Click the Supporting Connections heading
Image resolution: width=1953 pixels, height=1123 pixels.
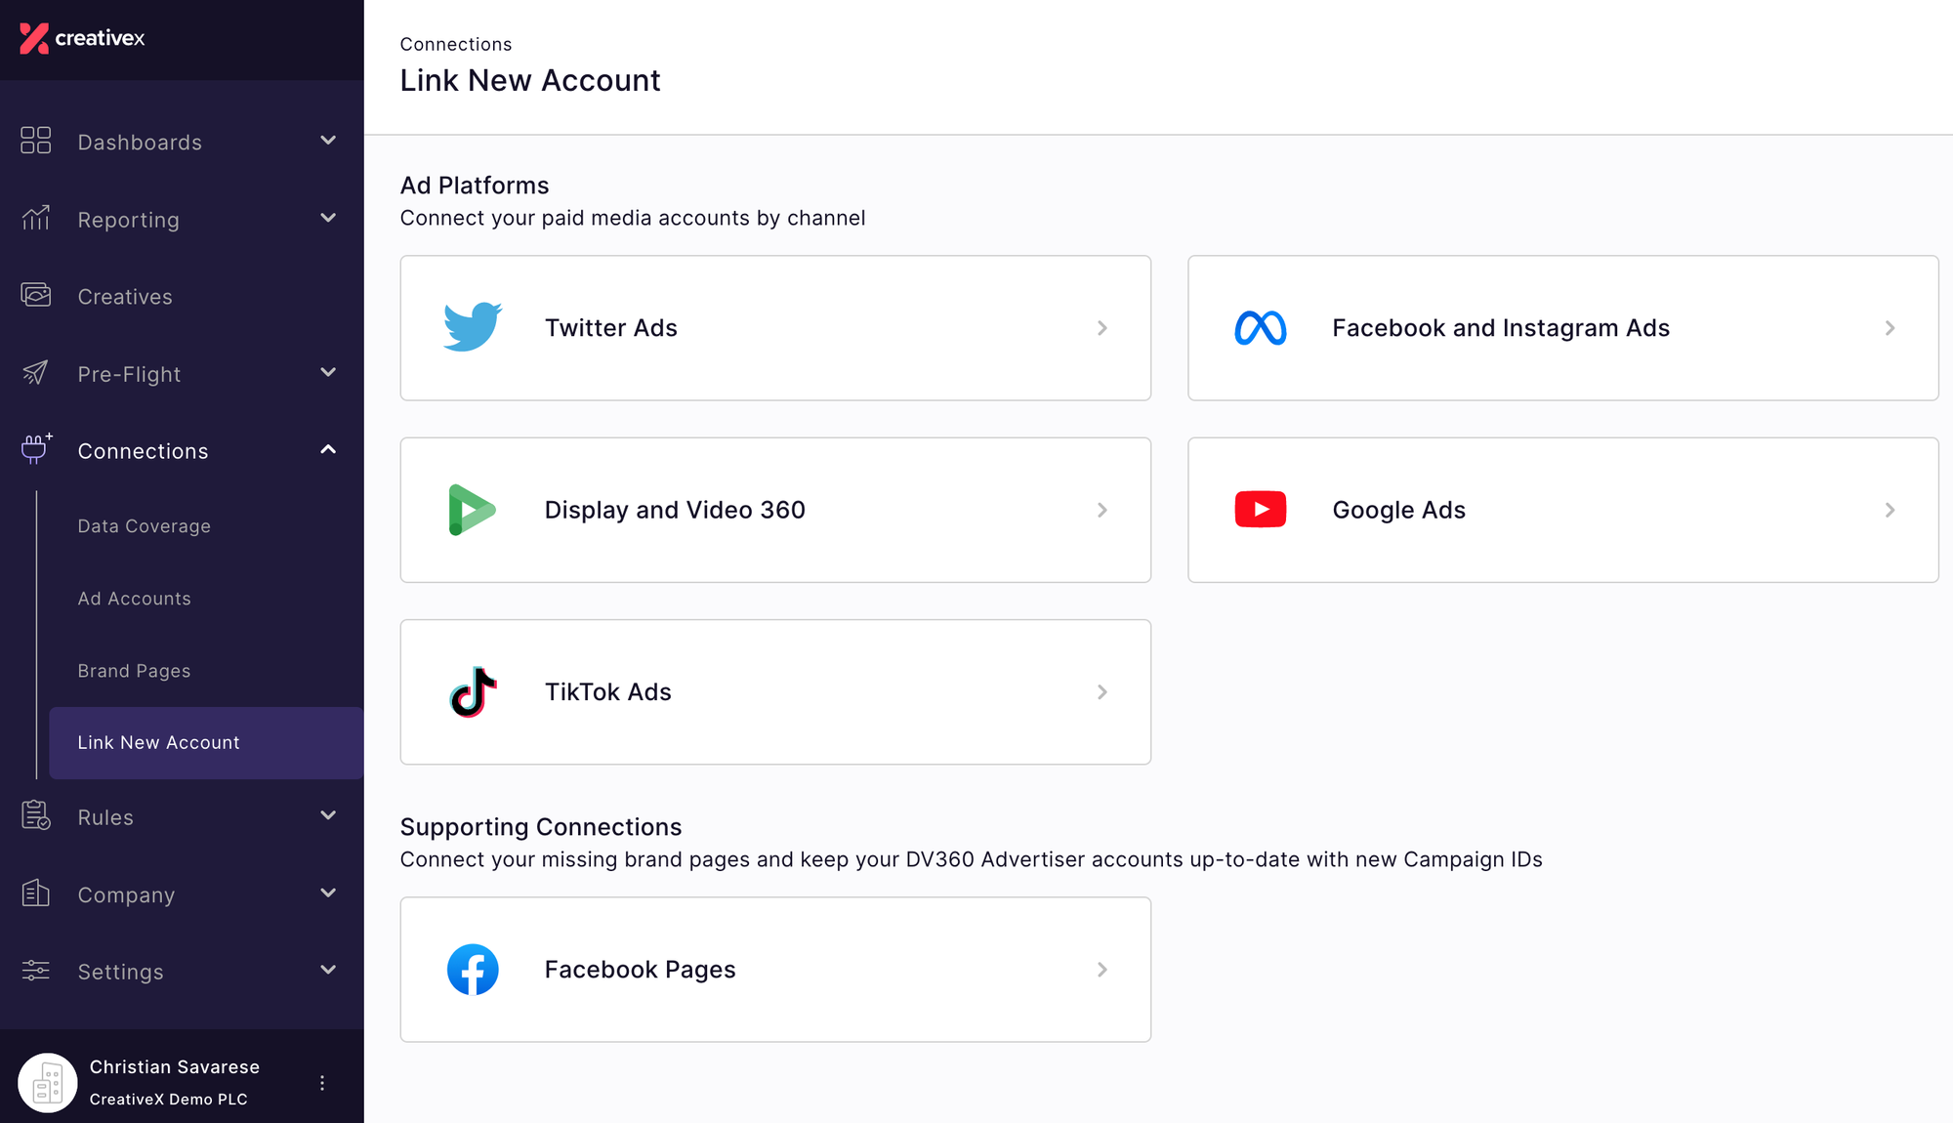pos(541,827)
